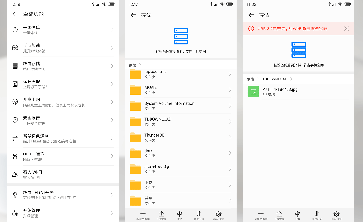Tap the 5.55MB file size text
The height and width of the screenshot is (222, 363).
pos(269,95)
